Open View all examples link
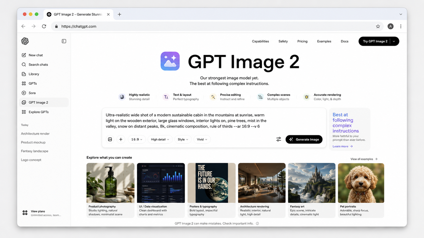The width and height of the screenshot is (424, 238). (x=364, y=159)
